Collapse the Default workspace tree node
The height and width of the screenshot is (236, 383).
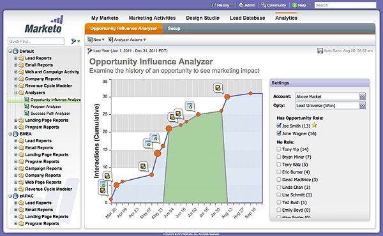coord(10,51)
